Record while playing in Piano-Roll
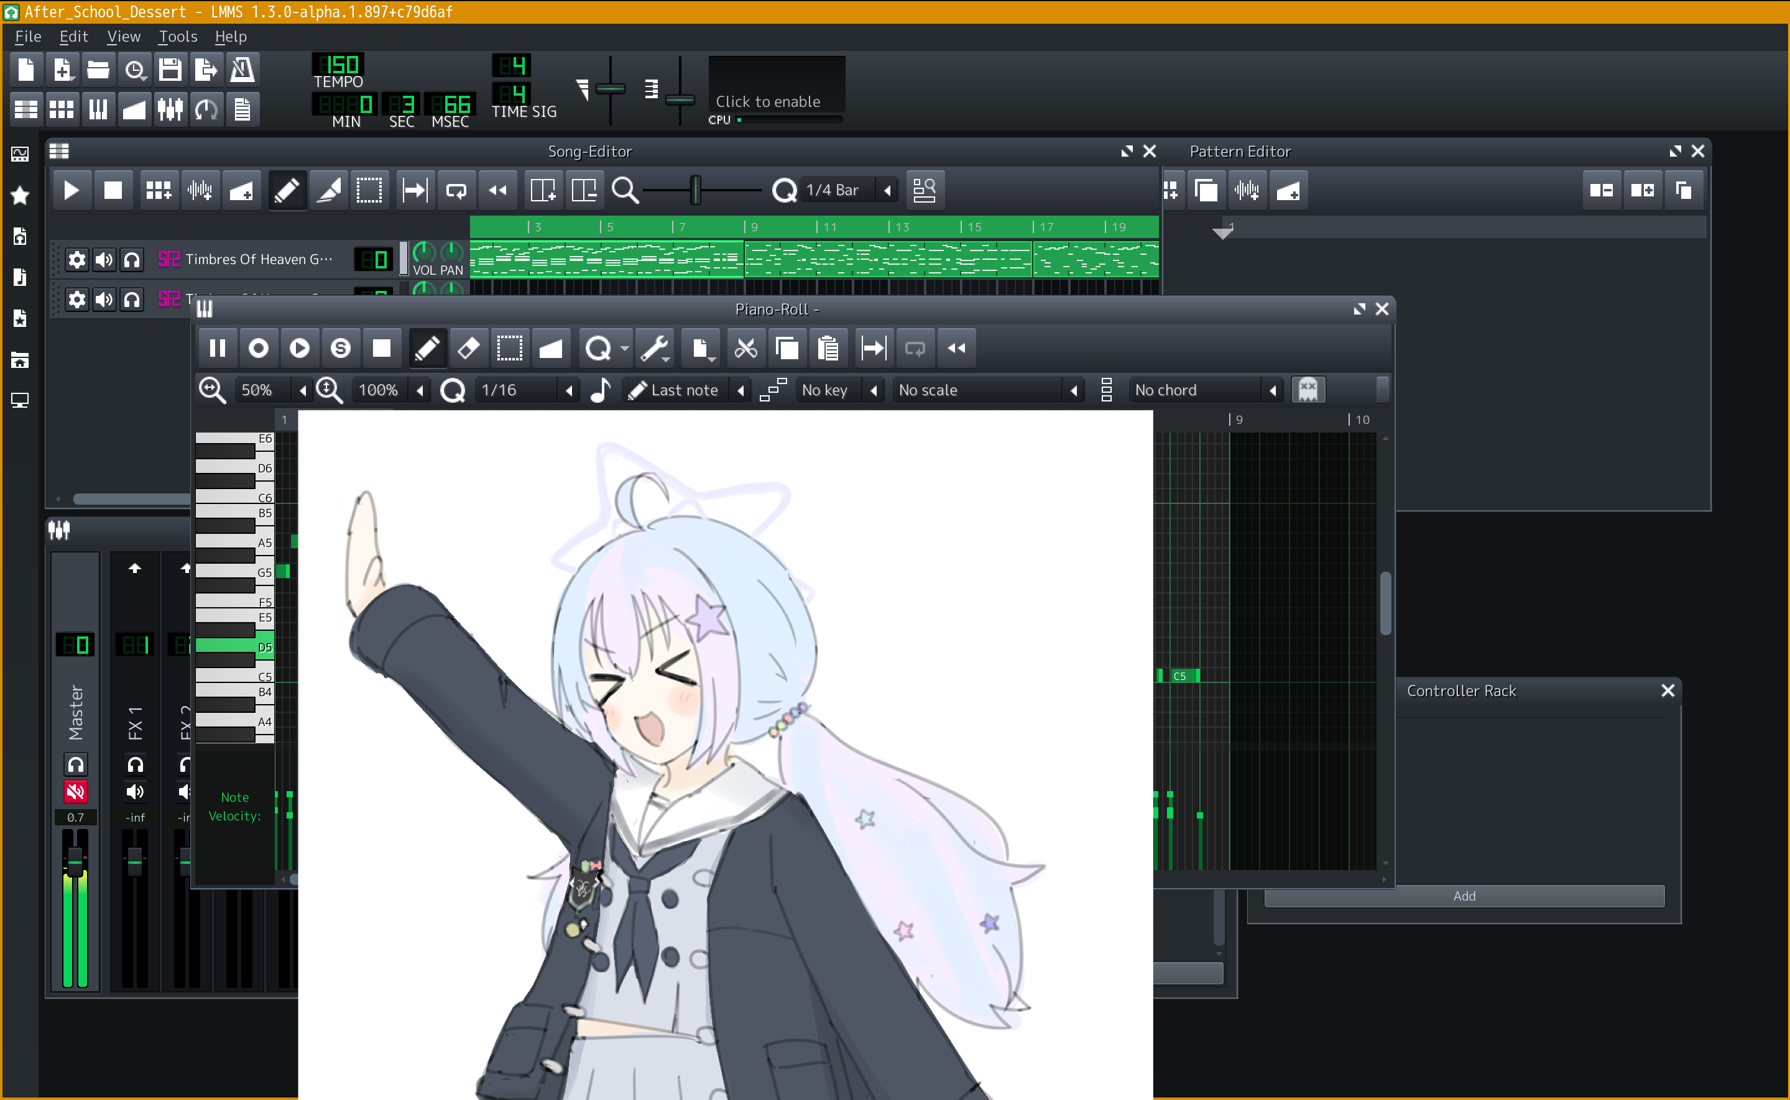This screenshot has height=1100, width=1790. tap(299, 349)
